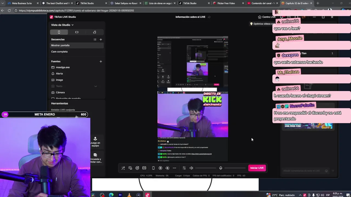Click the caption screen icon in toolbar
This screenshot has height=197, width=351.
tap(144, 168)
